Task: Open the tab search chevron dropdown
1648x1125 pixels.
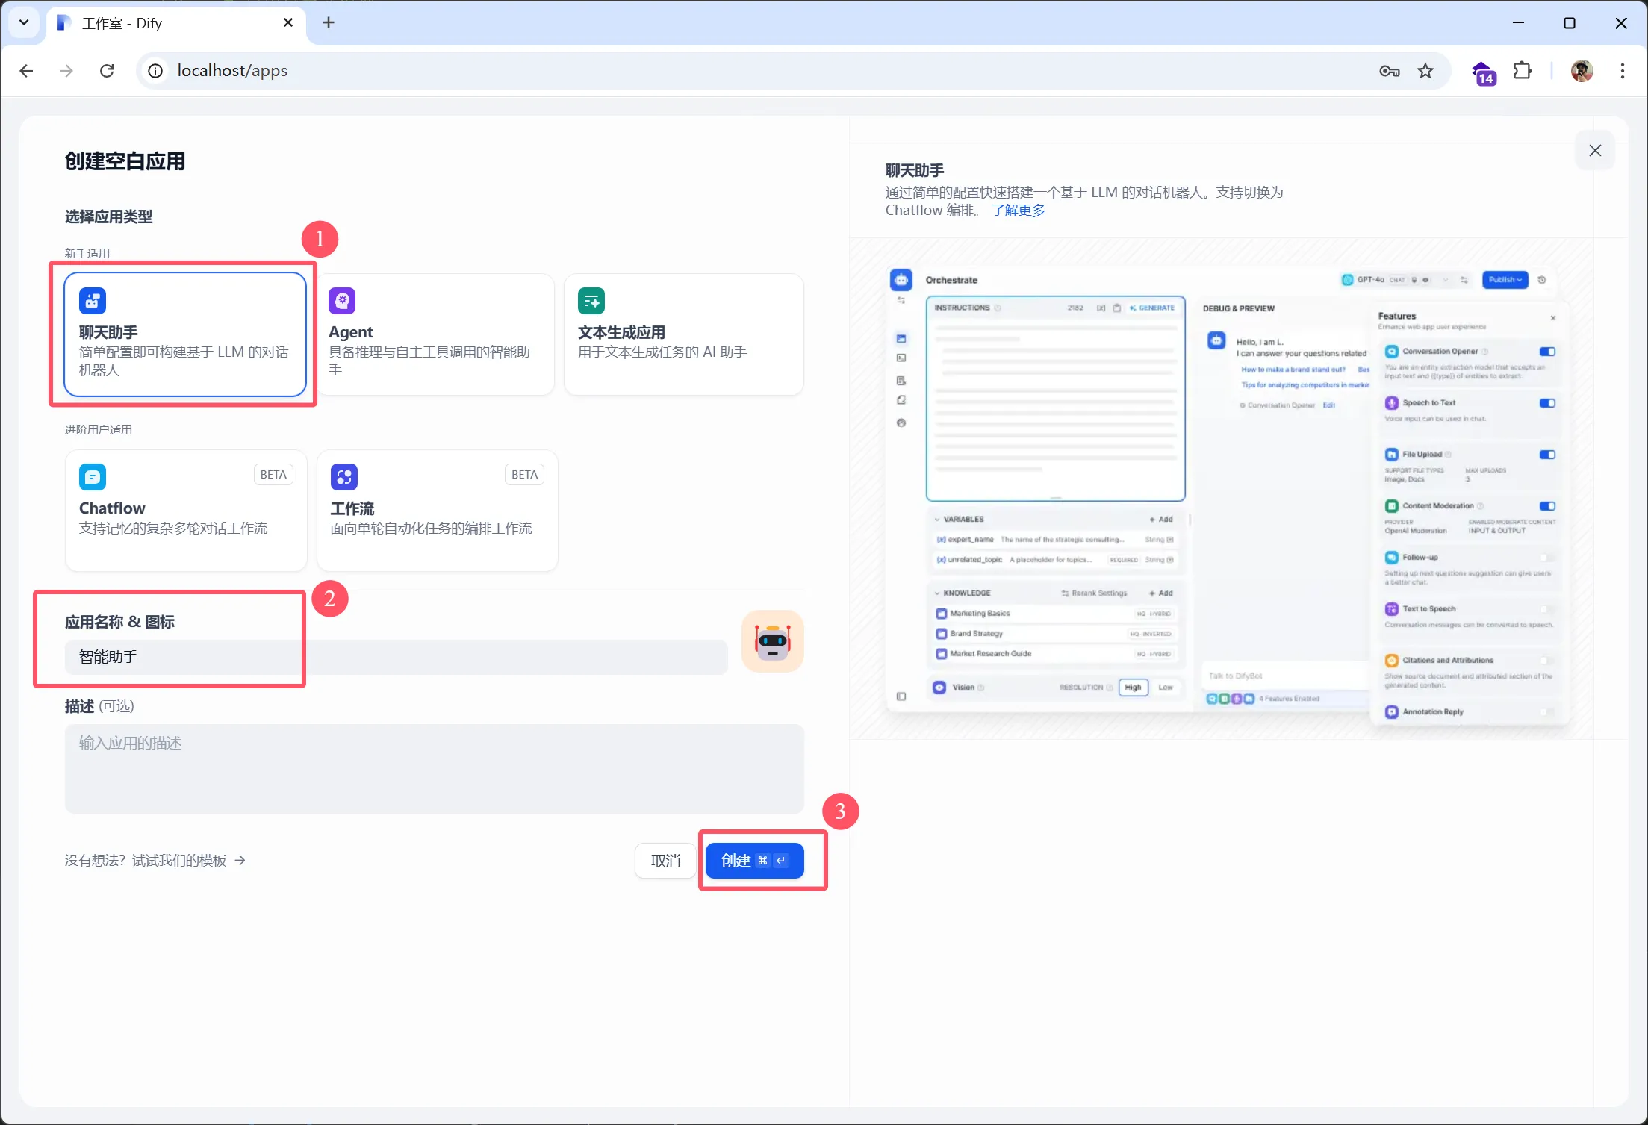Action: tap(23, 22)
